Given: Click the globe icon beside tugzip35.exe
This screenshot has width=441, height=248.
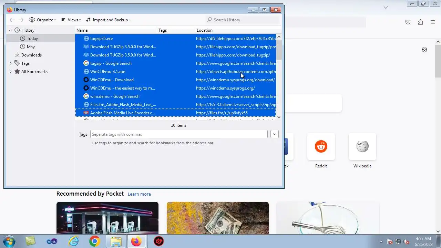Looking at the screenshot, I should click(86, 39).
